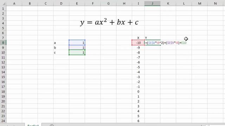Click cell I21 with value 3
225x126 pixels.
[x=138, y=106]
